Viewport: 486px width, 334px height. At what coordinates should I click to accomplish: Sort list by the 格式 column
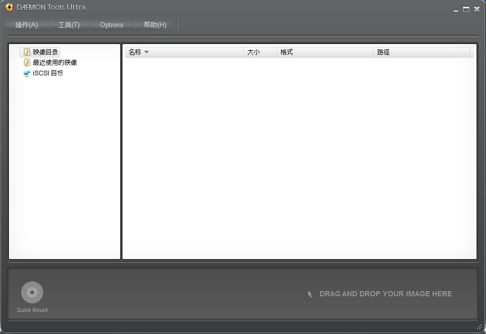(287, 52)
